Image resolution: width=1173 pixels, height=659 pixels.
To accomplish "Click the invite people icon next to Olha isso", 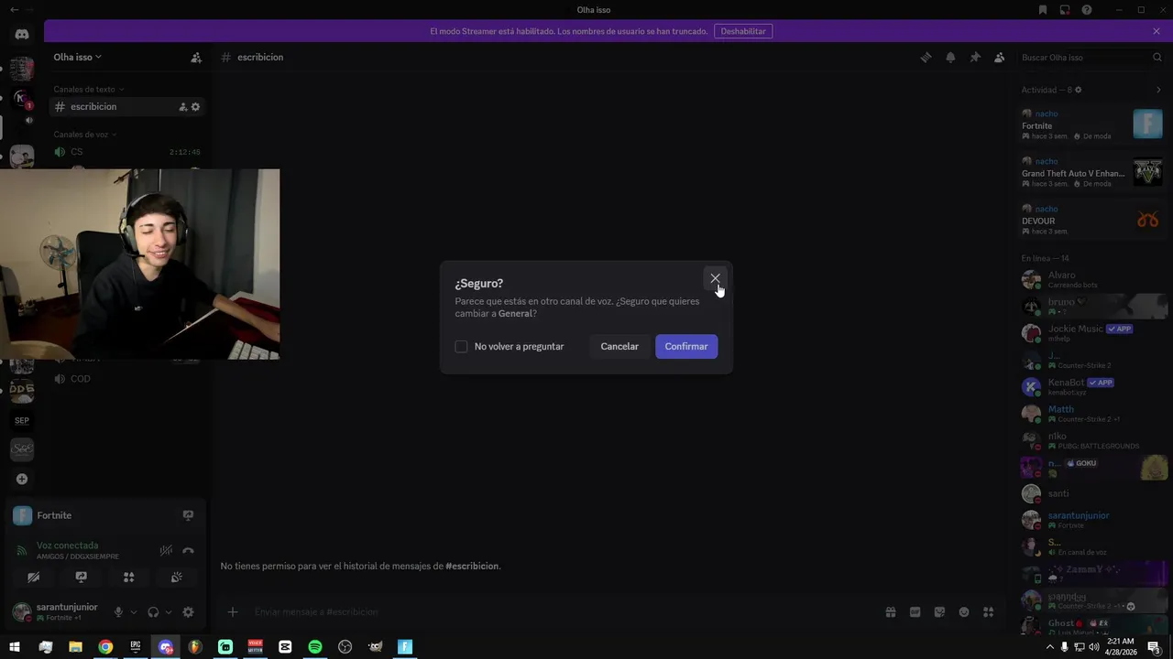I will 196,57.
